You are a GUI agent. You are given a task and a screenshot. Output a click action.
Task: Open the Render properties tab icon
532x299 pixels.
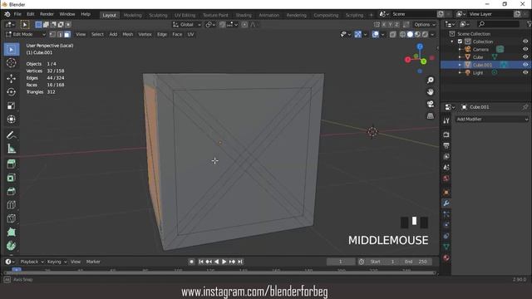point(446,135)
